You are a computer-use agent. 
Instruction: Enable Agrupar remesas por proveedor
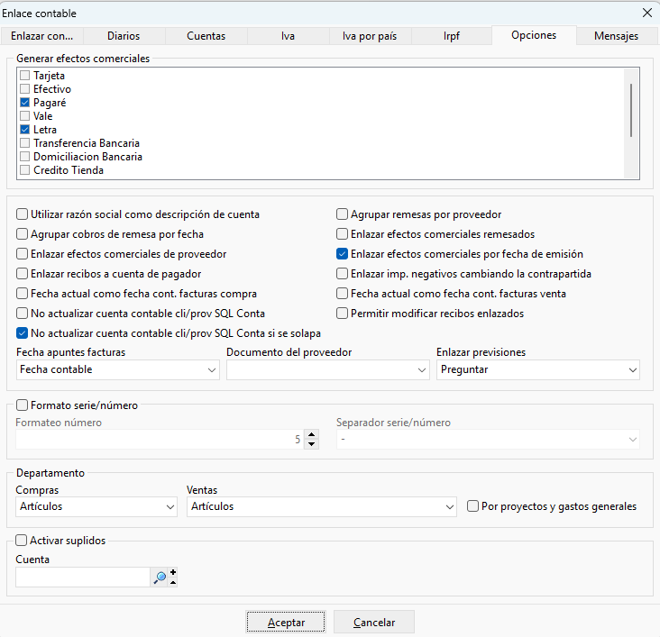(x=342, y=214)
